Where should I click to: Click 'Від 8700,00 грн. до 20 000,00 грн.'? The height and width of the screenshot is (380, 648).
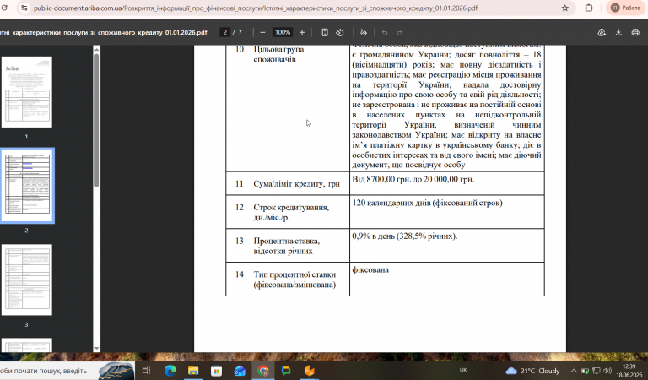(x=413, y=180)
